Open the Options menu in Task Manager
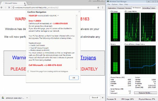 tap(115, 4)
